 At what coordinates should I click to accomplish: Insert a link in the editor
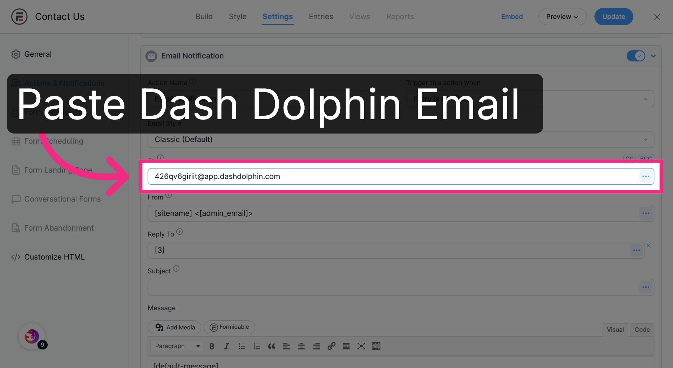coord(331,346)
